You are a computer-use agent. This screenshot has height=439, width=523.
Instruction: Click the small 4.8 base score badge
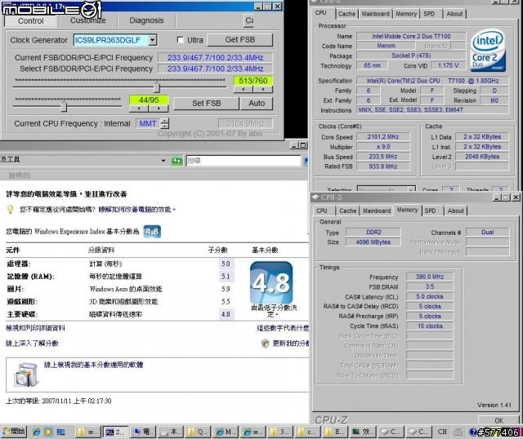(152, 232)
